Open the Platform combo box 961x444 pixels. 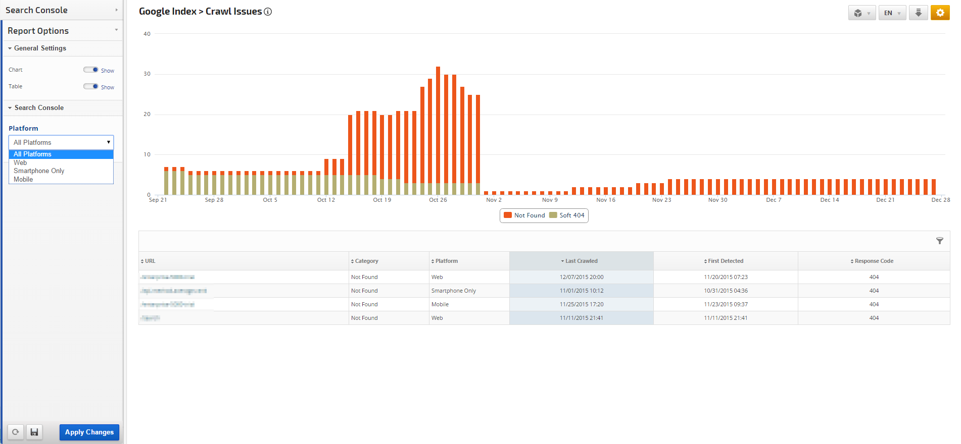[61, 143]
